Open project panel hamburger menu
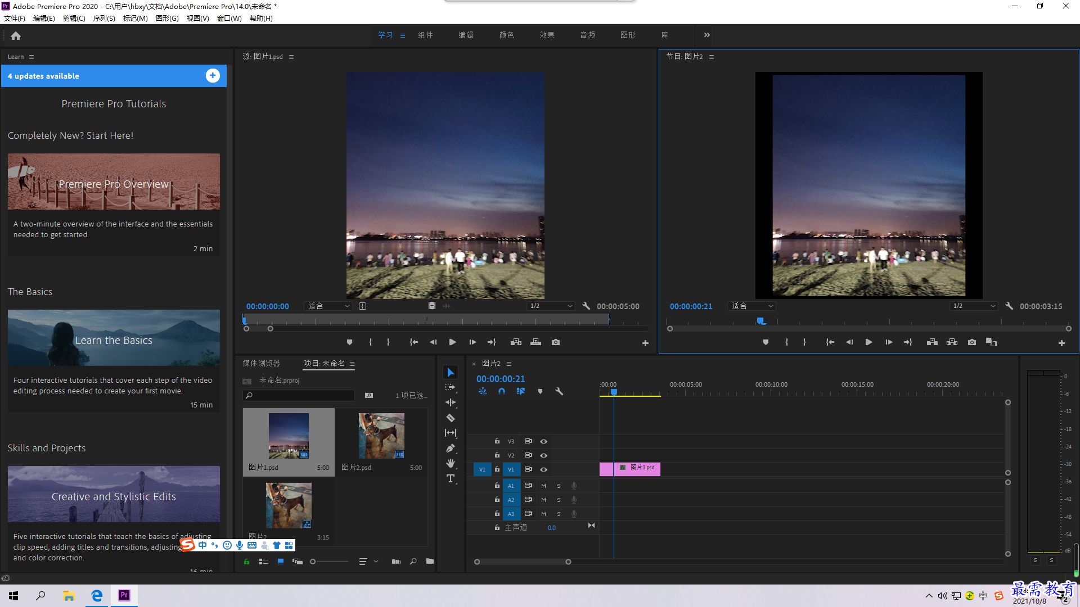This screenshot has height=607, width=1080. [x=352, y=364]
